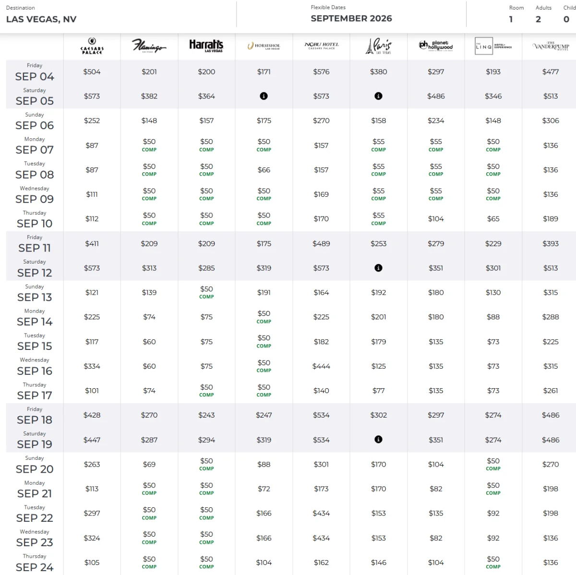Open the Planet Hollywood logo
The height and width of the screenshot is (575, 576).
click(x=436, y=46)
